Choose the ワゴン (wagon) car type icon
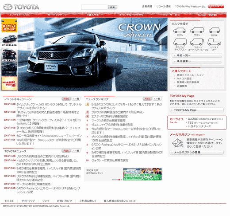 pyautogui.click(x=197, y=30)
